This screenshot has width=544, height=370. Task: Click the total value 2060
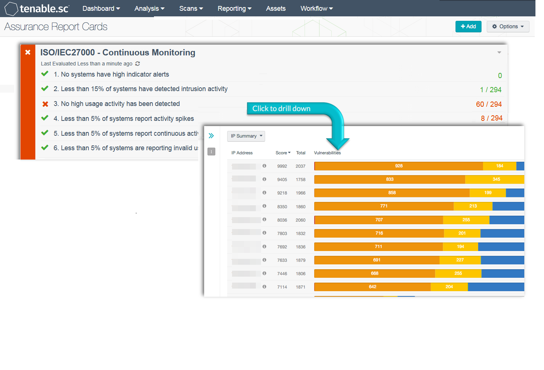[300, 220]
